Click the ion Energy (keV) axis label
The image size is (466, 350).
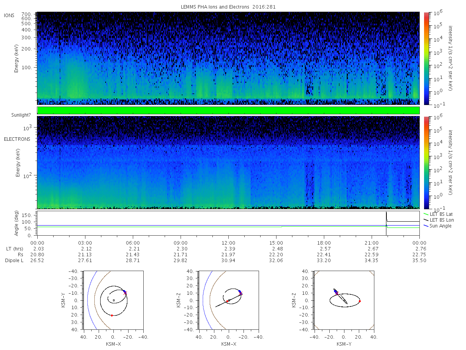click(x=17, y=58)
